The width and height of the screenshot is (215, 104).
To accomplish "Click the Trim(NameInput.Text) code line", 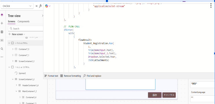I will [101, 50].
